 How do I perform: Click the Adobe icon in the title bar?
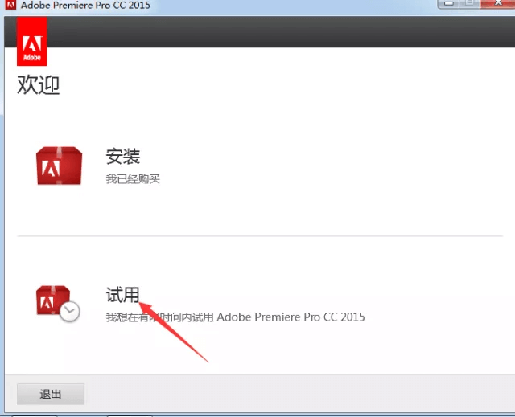coord(10,5)
